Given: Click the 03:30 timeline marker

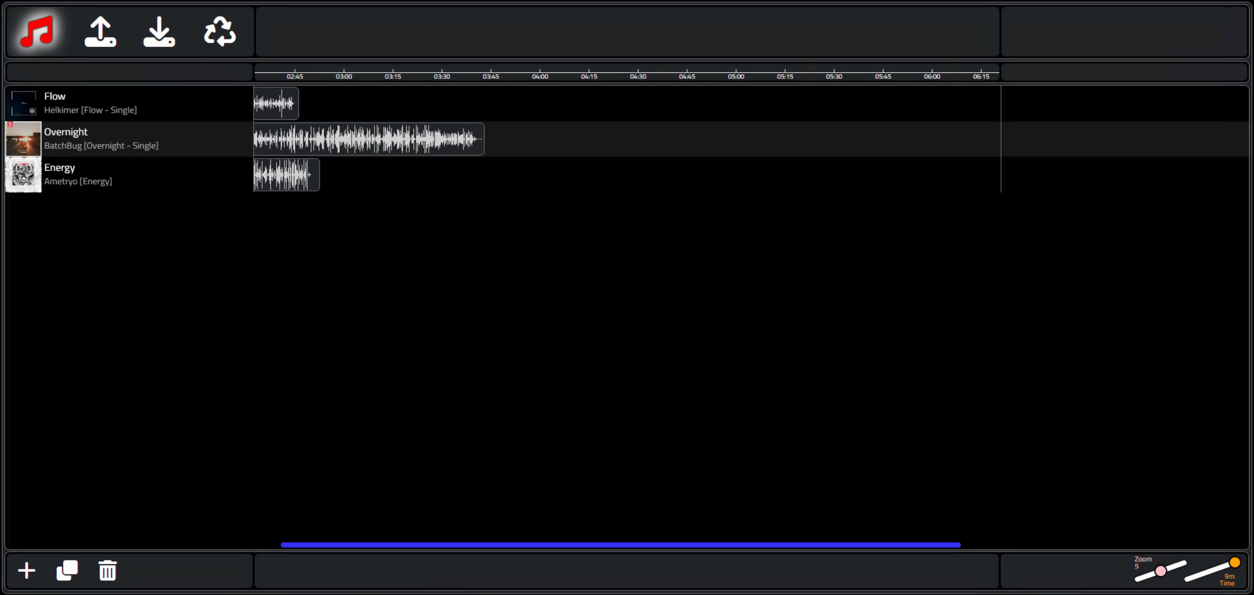Looking at the screenshot, I should (x=442, y=76).
